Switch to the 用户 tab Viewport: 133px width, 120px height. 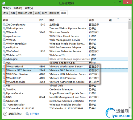click(x=44, y=13)
